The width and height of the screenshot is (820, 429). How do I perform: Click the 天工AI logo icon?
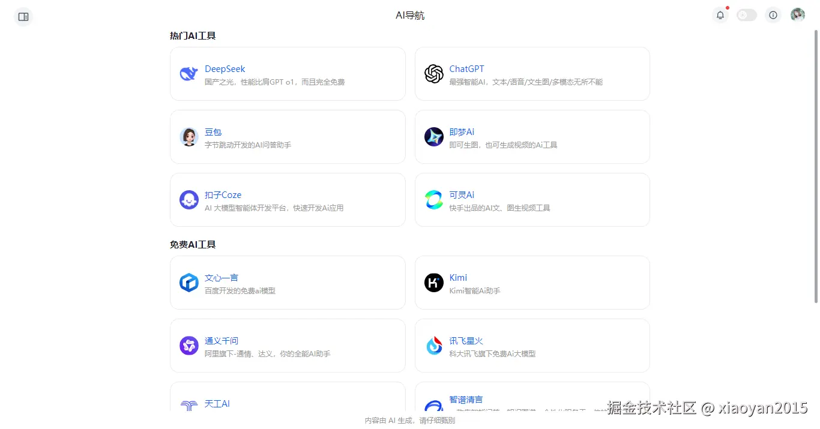coord(188,404)
